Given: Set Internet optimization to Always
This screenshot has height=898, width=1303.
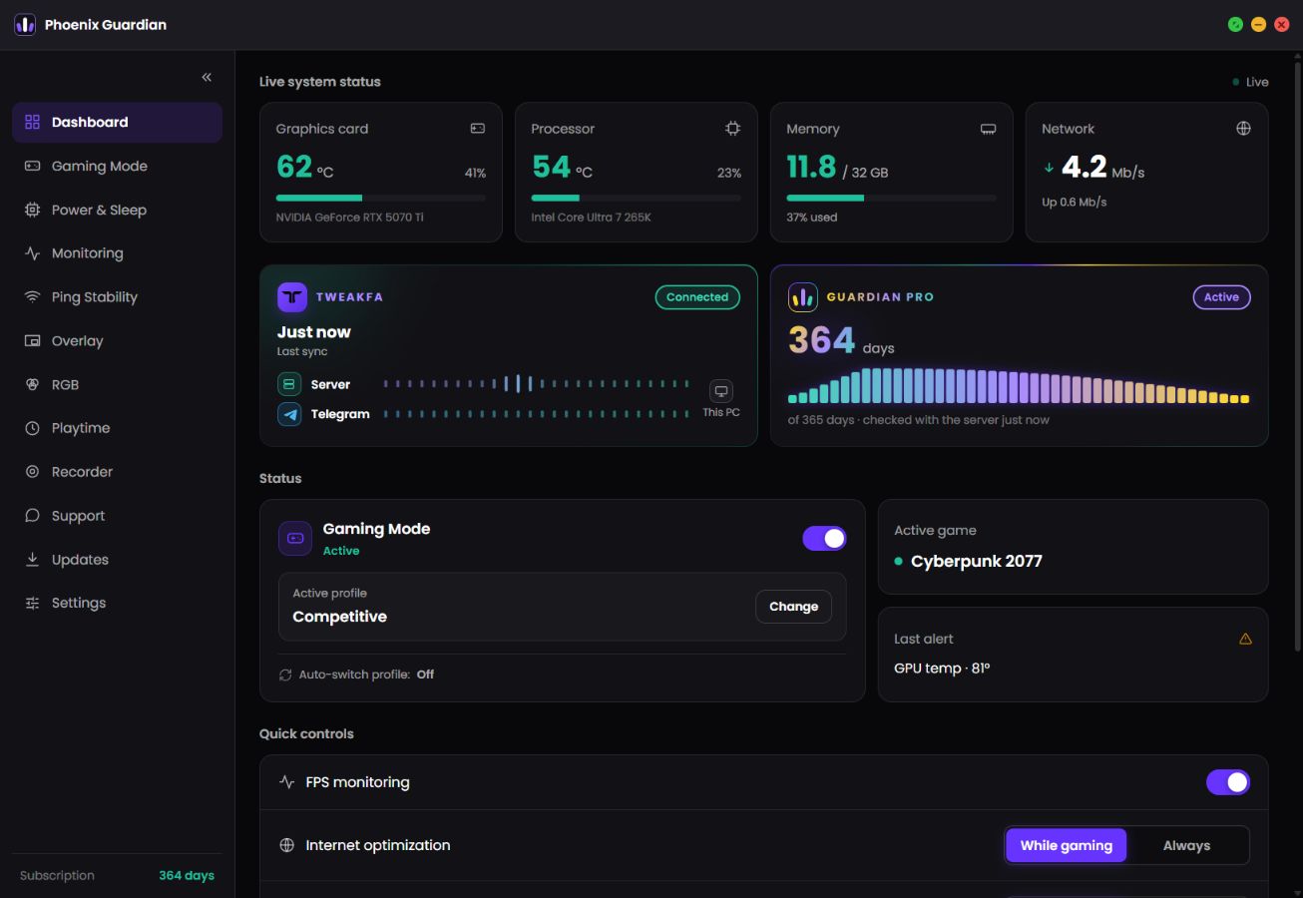Looking at the screenshot, I should pos(1186,845).
